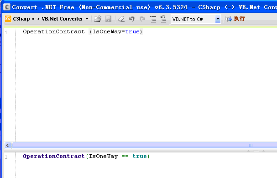Click the Open file folder icon
This screenshot has height=178, width=277.
click(98, 19)
